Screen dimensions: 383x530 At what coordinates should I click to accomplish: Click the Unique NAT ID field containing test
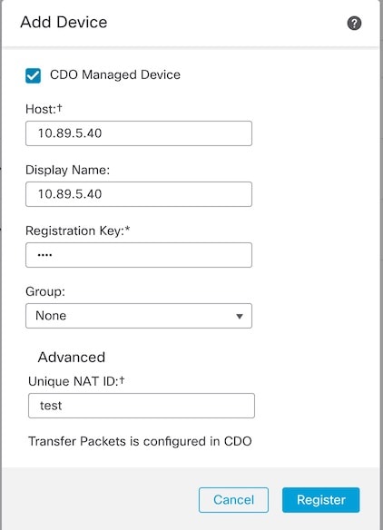pyautogui.click(x=142, y=406)
